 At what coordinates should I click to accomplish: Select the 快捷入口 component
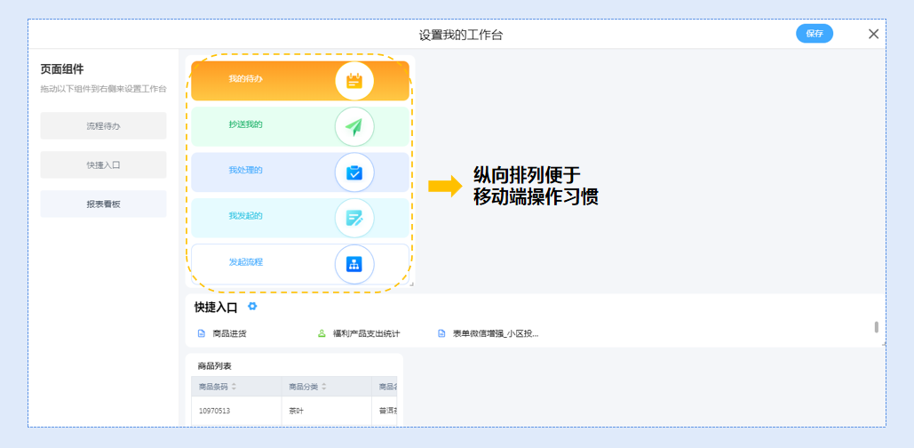103,164
